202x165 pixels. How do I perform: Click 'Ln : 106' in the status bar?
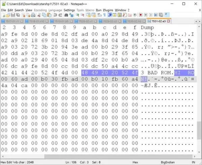click(71, 162)
